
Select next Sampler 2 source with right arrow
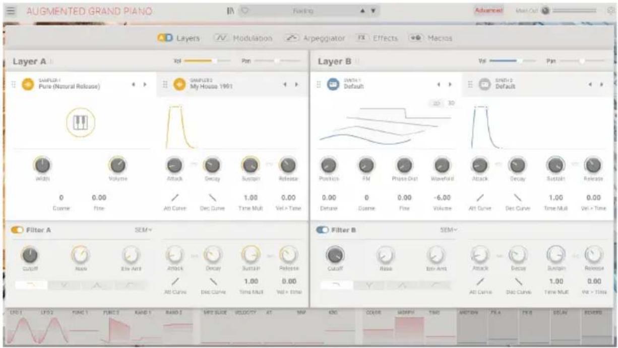coord(297,84)
